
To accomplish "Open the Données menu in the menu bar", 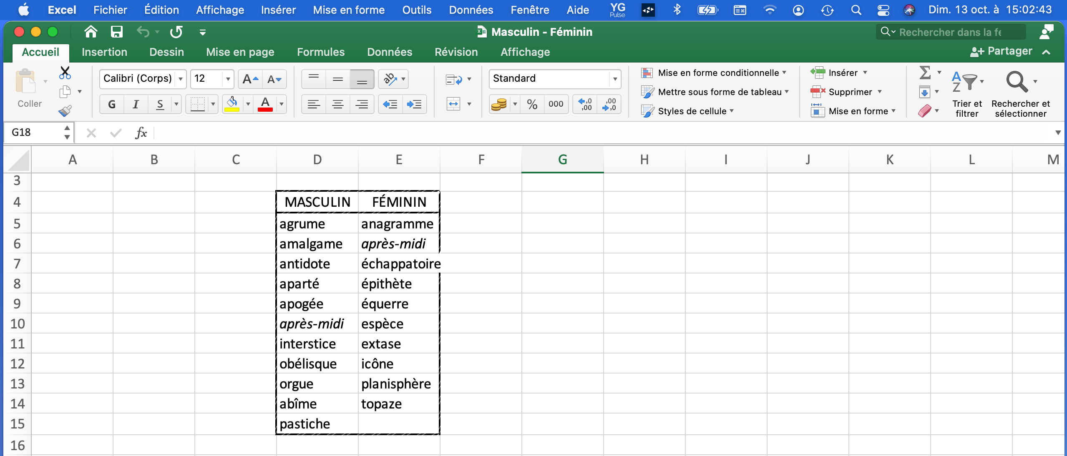I will pos(471,10).
